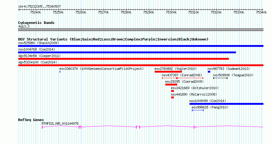
Task: Select the nsv437397 (Conrad2006) red variant line
Action: [x=182, y=78]
